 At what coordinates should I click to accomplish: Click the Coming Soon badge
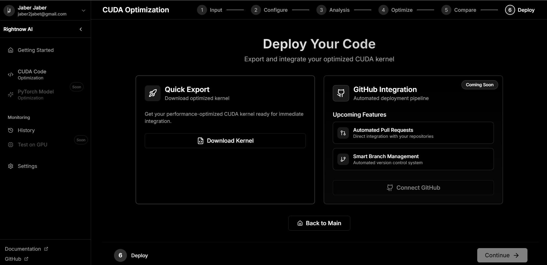click(x=480, y=85)
